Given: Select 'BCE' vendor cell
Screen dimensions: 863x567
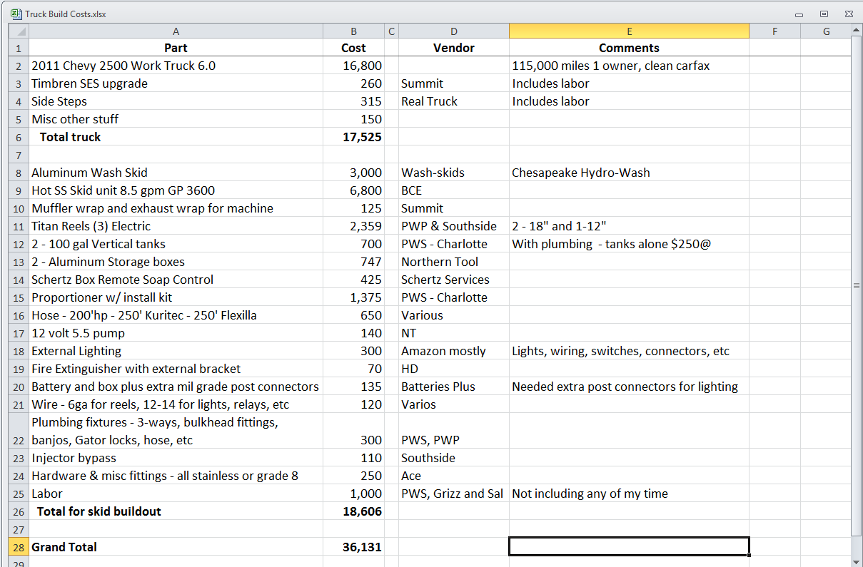Looking at the screenshot, I should click(454, 190).
